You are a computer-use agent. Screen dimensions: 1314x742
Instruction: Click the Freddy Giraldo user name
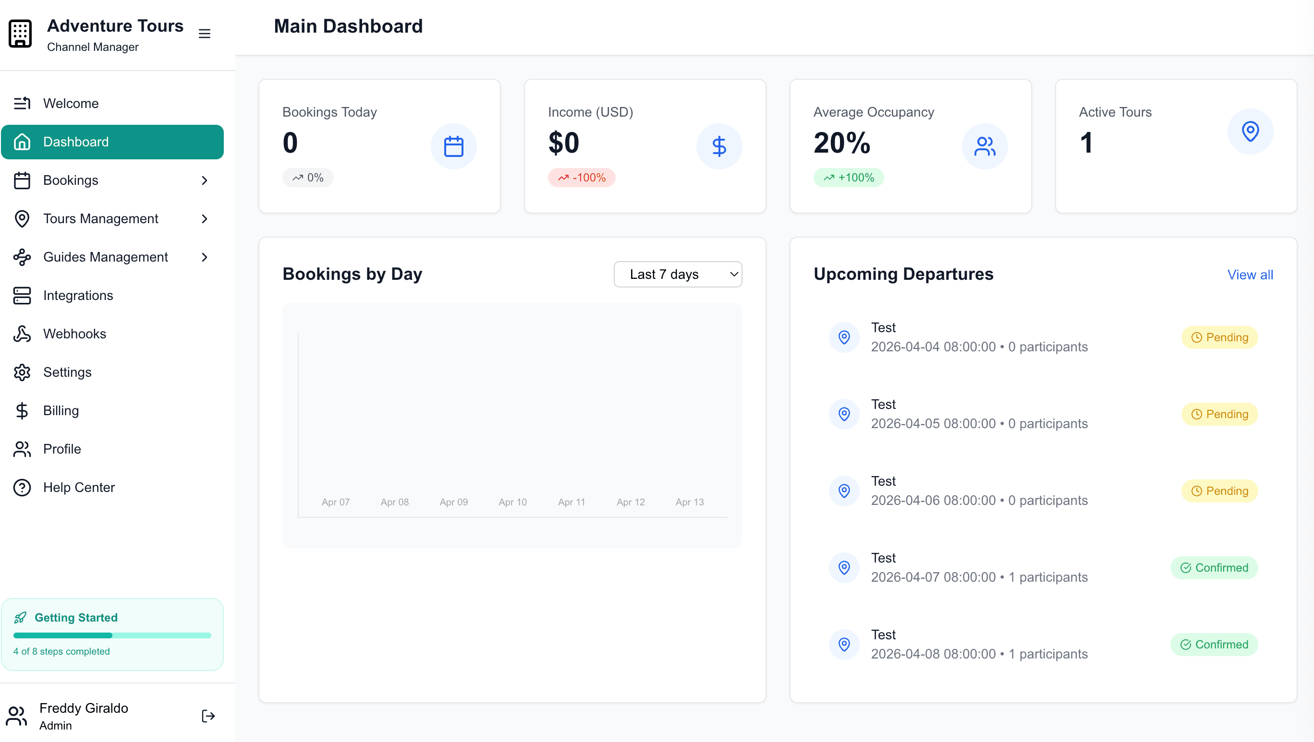coord(84,708)
